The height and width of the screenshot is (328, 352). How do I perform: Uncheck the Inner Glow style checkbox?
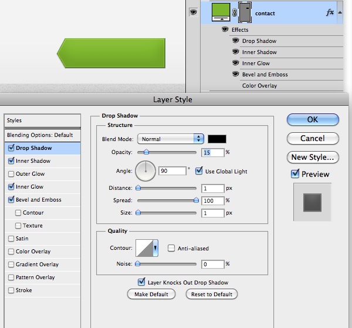(x=11, y=186)
